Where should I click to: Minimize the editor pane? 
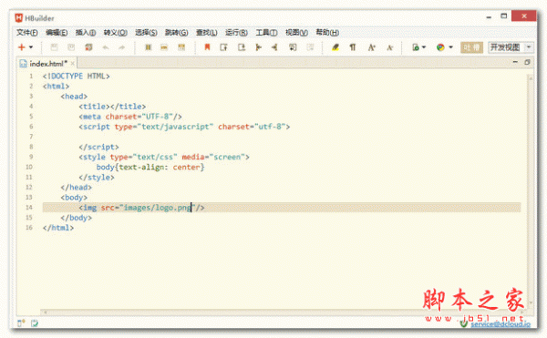pos(515,62)
